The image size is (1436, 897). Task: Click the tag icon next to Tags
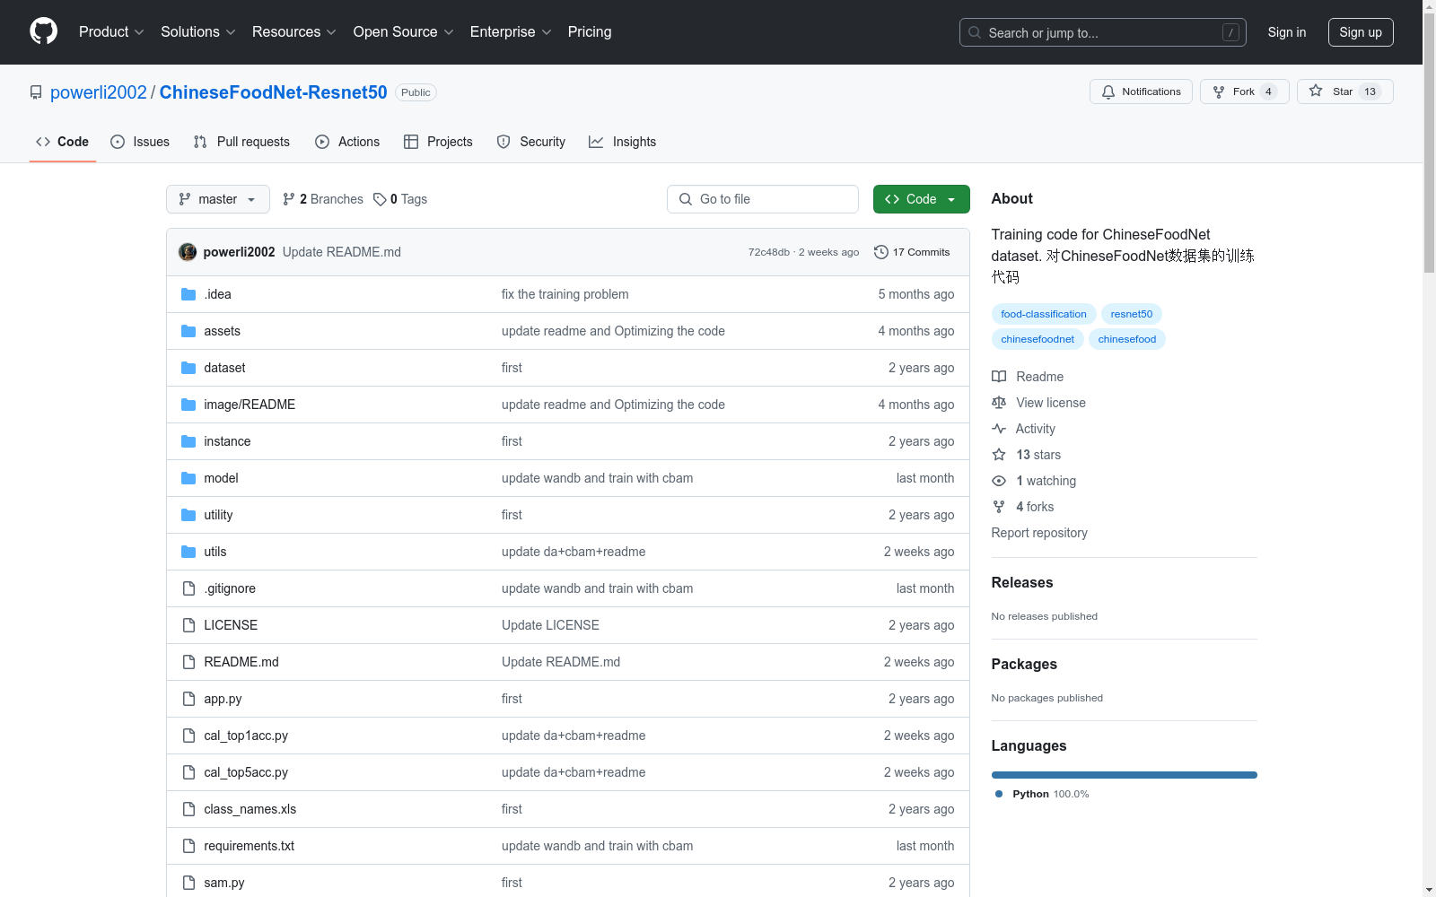[x=380, y=199]
